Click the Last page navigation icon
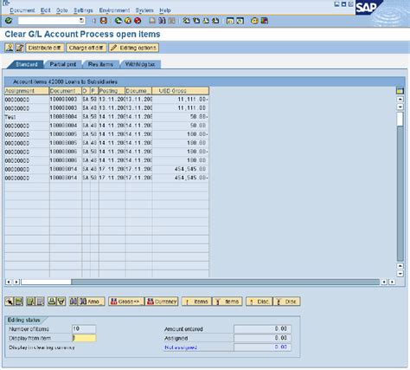The height and width of the screenshot is (370, 410). [x=215, y=21]
